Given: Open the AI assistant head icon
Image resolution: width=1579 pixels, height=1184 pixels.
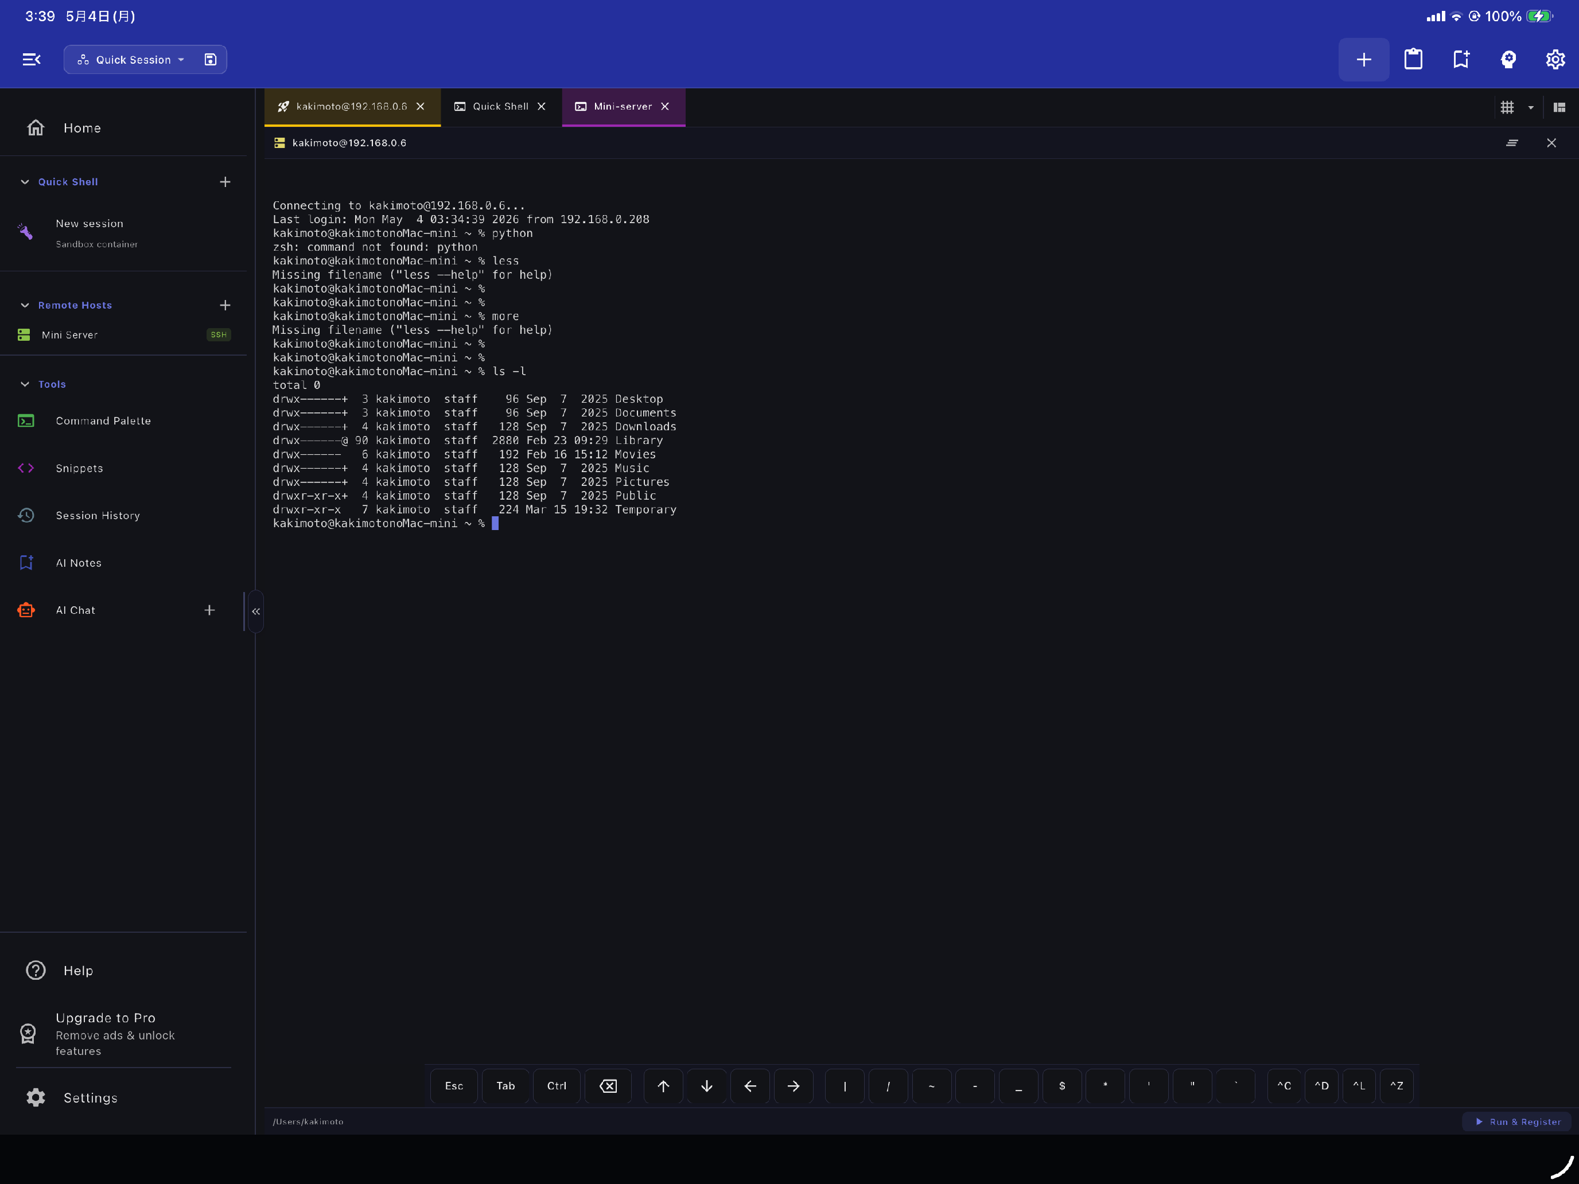Looking at the screenshot, I should [x=1508, y=59].
